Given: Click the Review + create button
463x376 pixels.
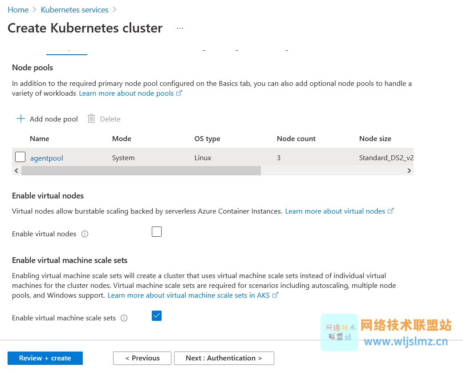Looking at the screenshot, I should 45,358.
